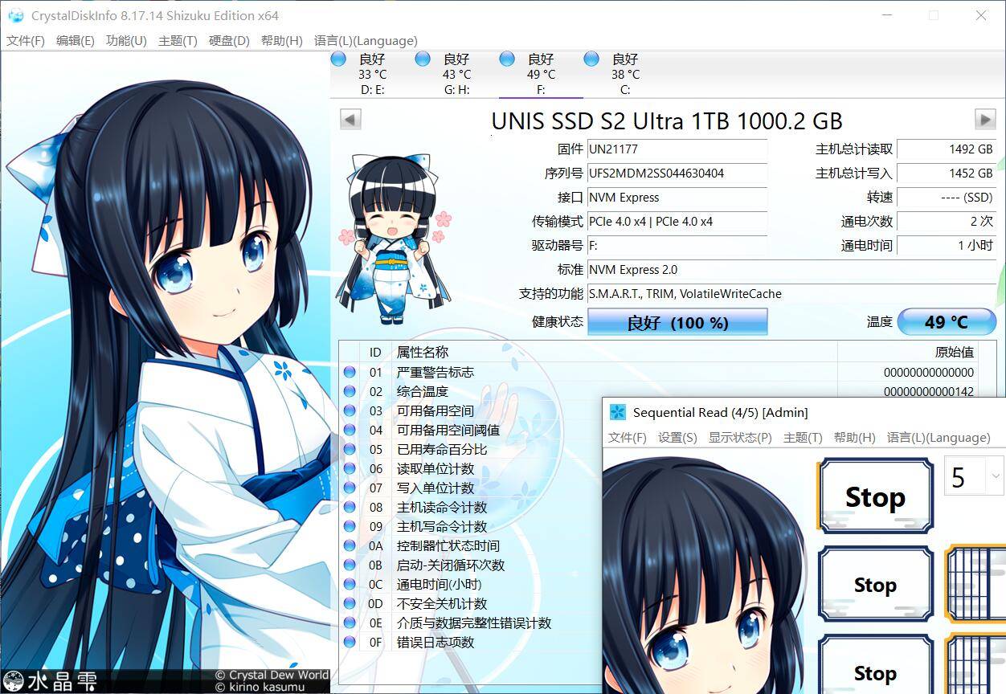Select the D: E: disk status orb
Image resolution: width=1006 pixels, height=694 pixels.
click(x=338, y=59)
